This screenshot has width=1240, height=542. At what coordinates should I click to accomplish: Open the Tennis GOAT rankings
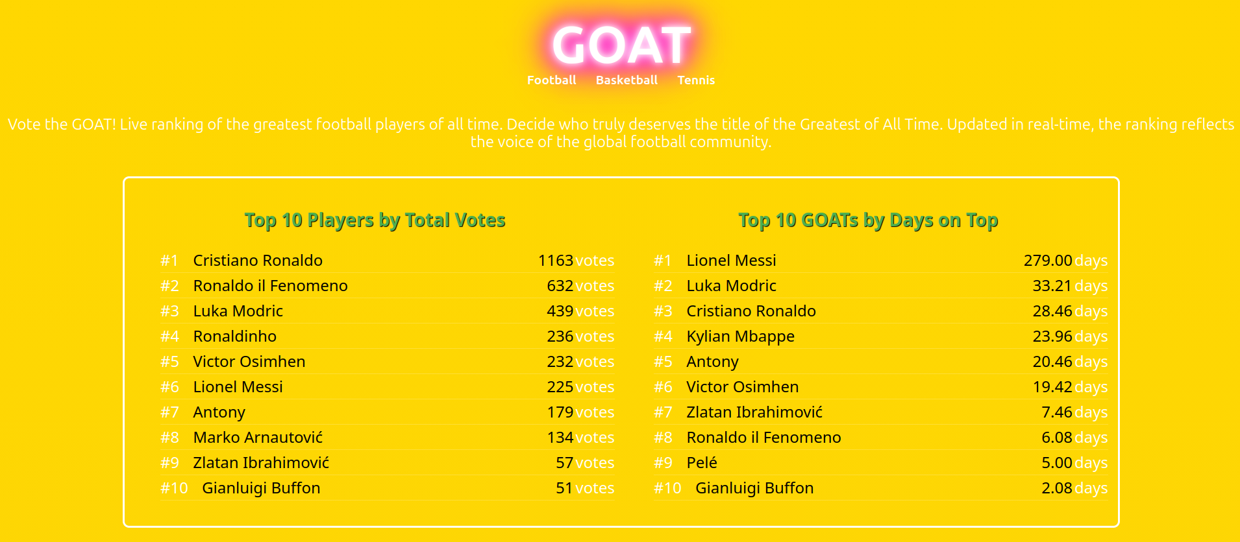point(696,80)
